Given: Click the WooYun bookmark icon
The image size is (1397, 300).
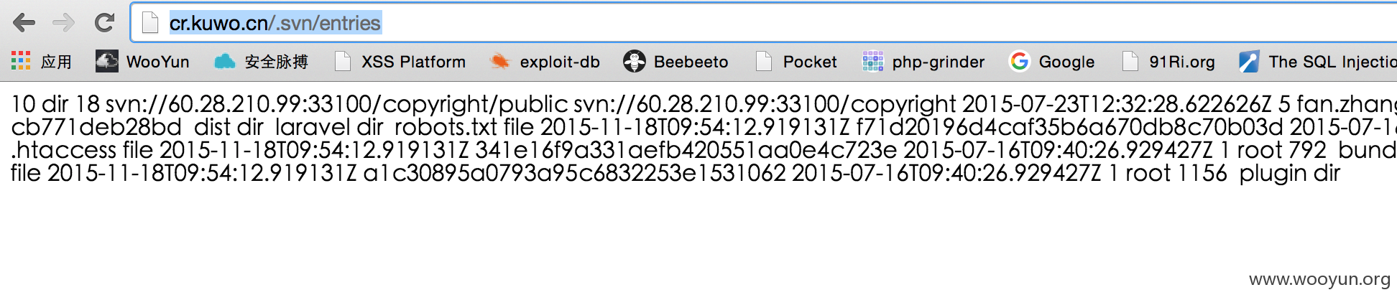Looking at the screenshot, I should [x=107, y=62].
